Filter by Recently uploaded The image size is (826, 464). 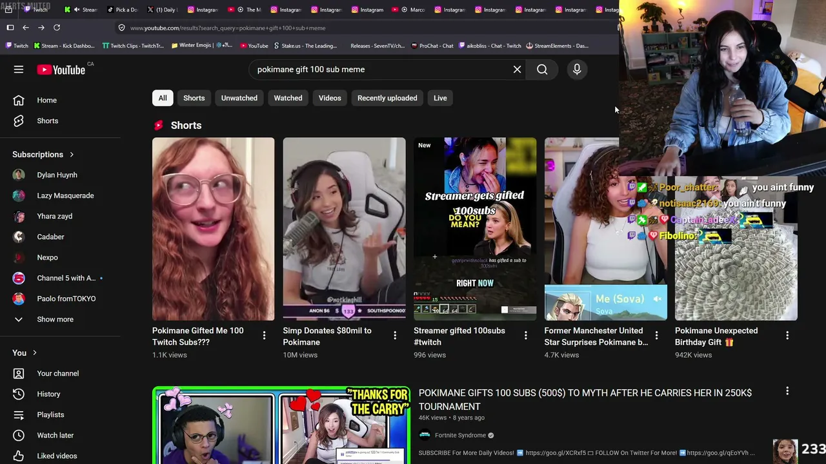(387, 98)
